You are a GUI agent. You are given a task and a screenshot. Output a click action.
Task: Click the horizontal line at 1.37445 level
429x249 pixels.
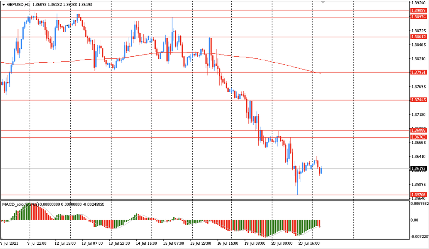[205, 100]
